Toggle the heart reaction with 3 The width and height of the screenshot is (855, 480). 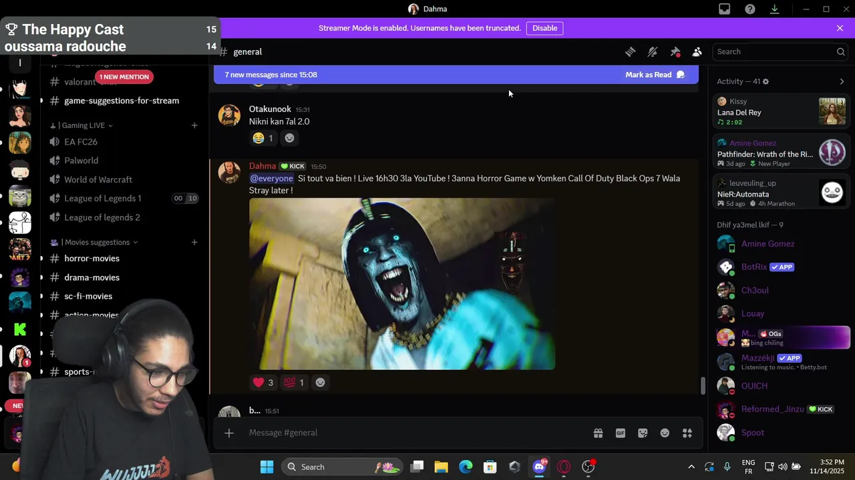(x=263, y=382)
